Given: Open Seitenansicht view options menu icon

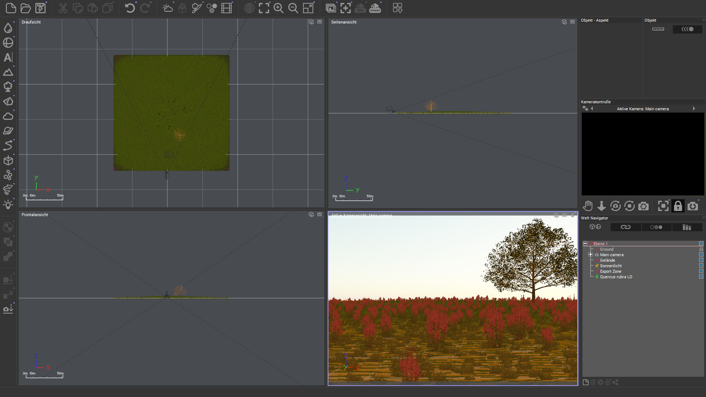Looking at the screenshot, I should [573, 22].
